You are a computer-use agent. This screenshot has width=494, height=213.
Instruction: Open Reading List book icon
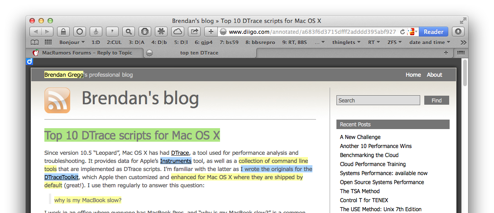click(x=34, y=42)
